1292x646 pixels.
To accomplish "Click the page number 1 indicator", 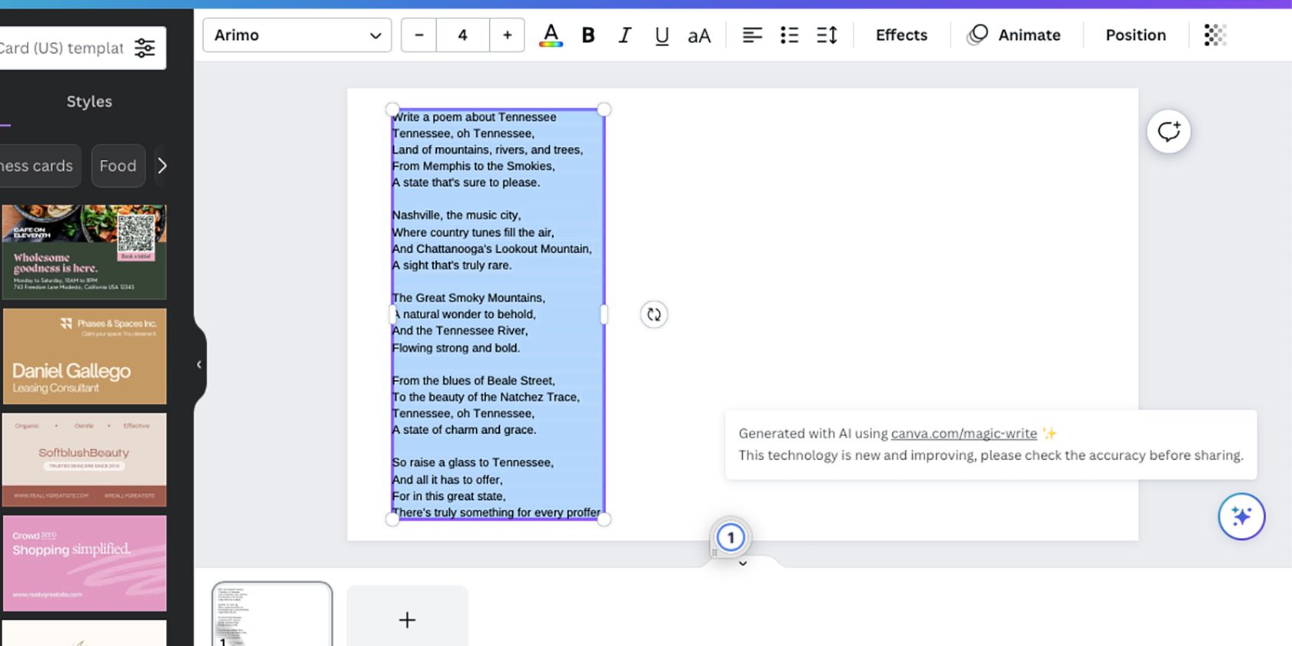I will pyautogui.click(x=731, y=538).
